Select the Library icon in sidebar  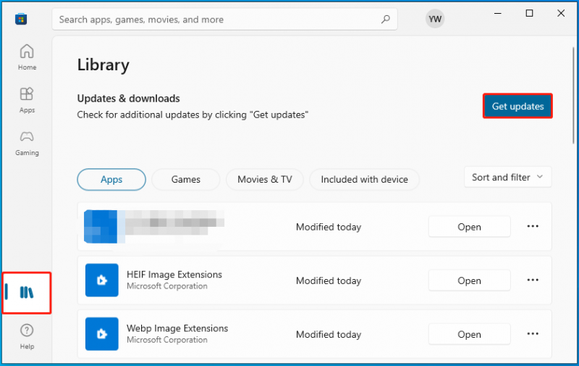tap(27, 293)
